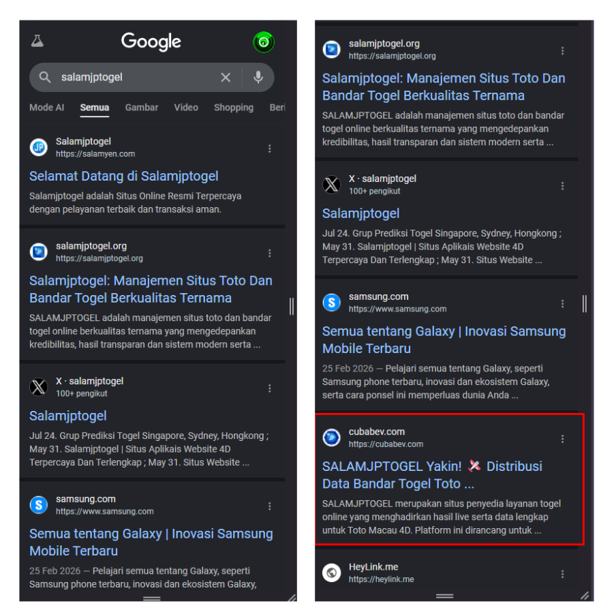Screen dimensions: 616x612
Task: Open the Search Labs flask icon
Action: point(37,42)
